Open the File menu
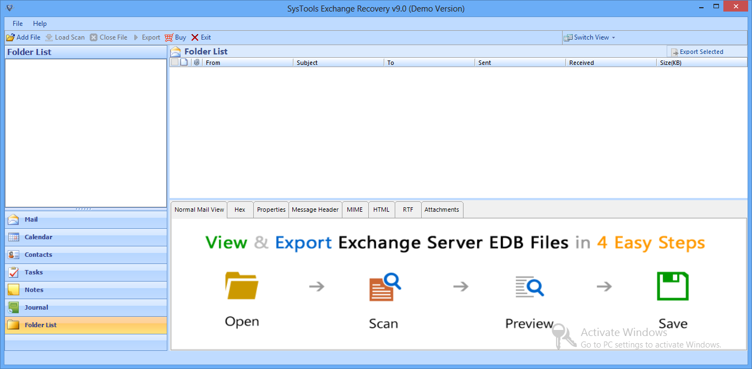This screenshot has height=369, width=752. coord(18,24)
